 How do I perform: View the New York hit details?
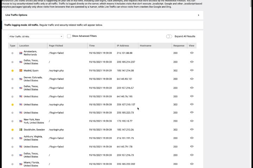(192, 121)
